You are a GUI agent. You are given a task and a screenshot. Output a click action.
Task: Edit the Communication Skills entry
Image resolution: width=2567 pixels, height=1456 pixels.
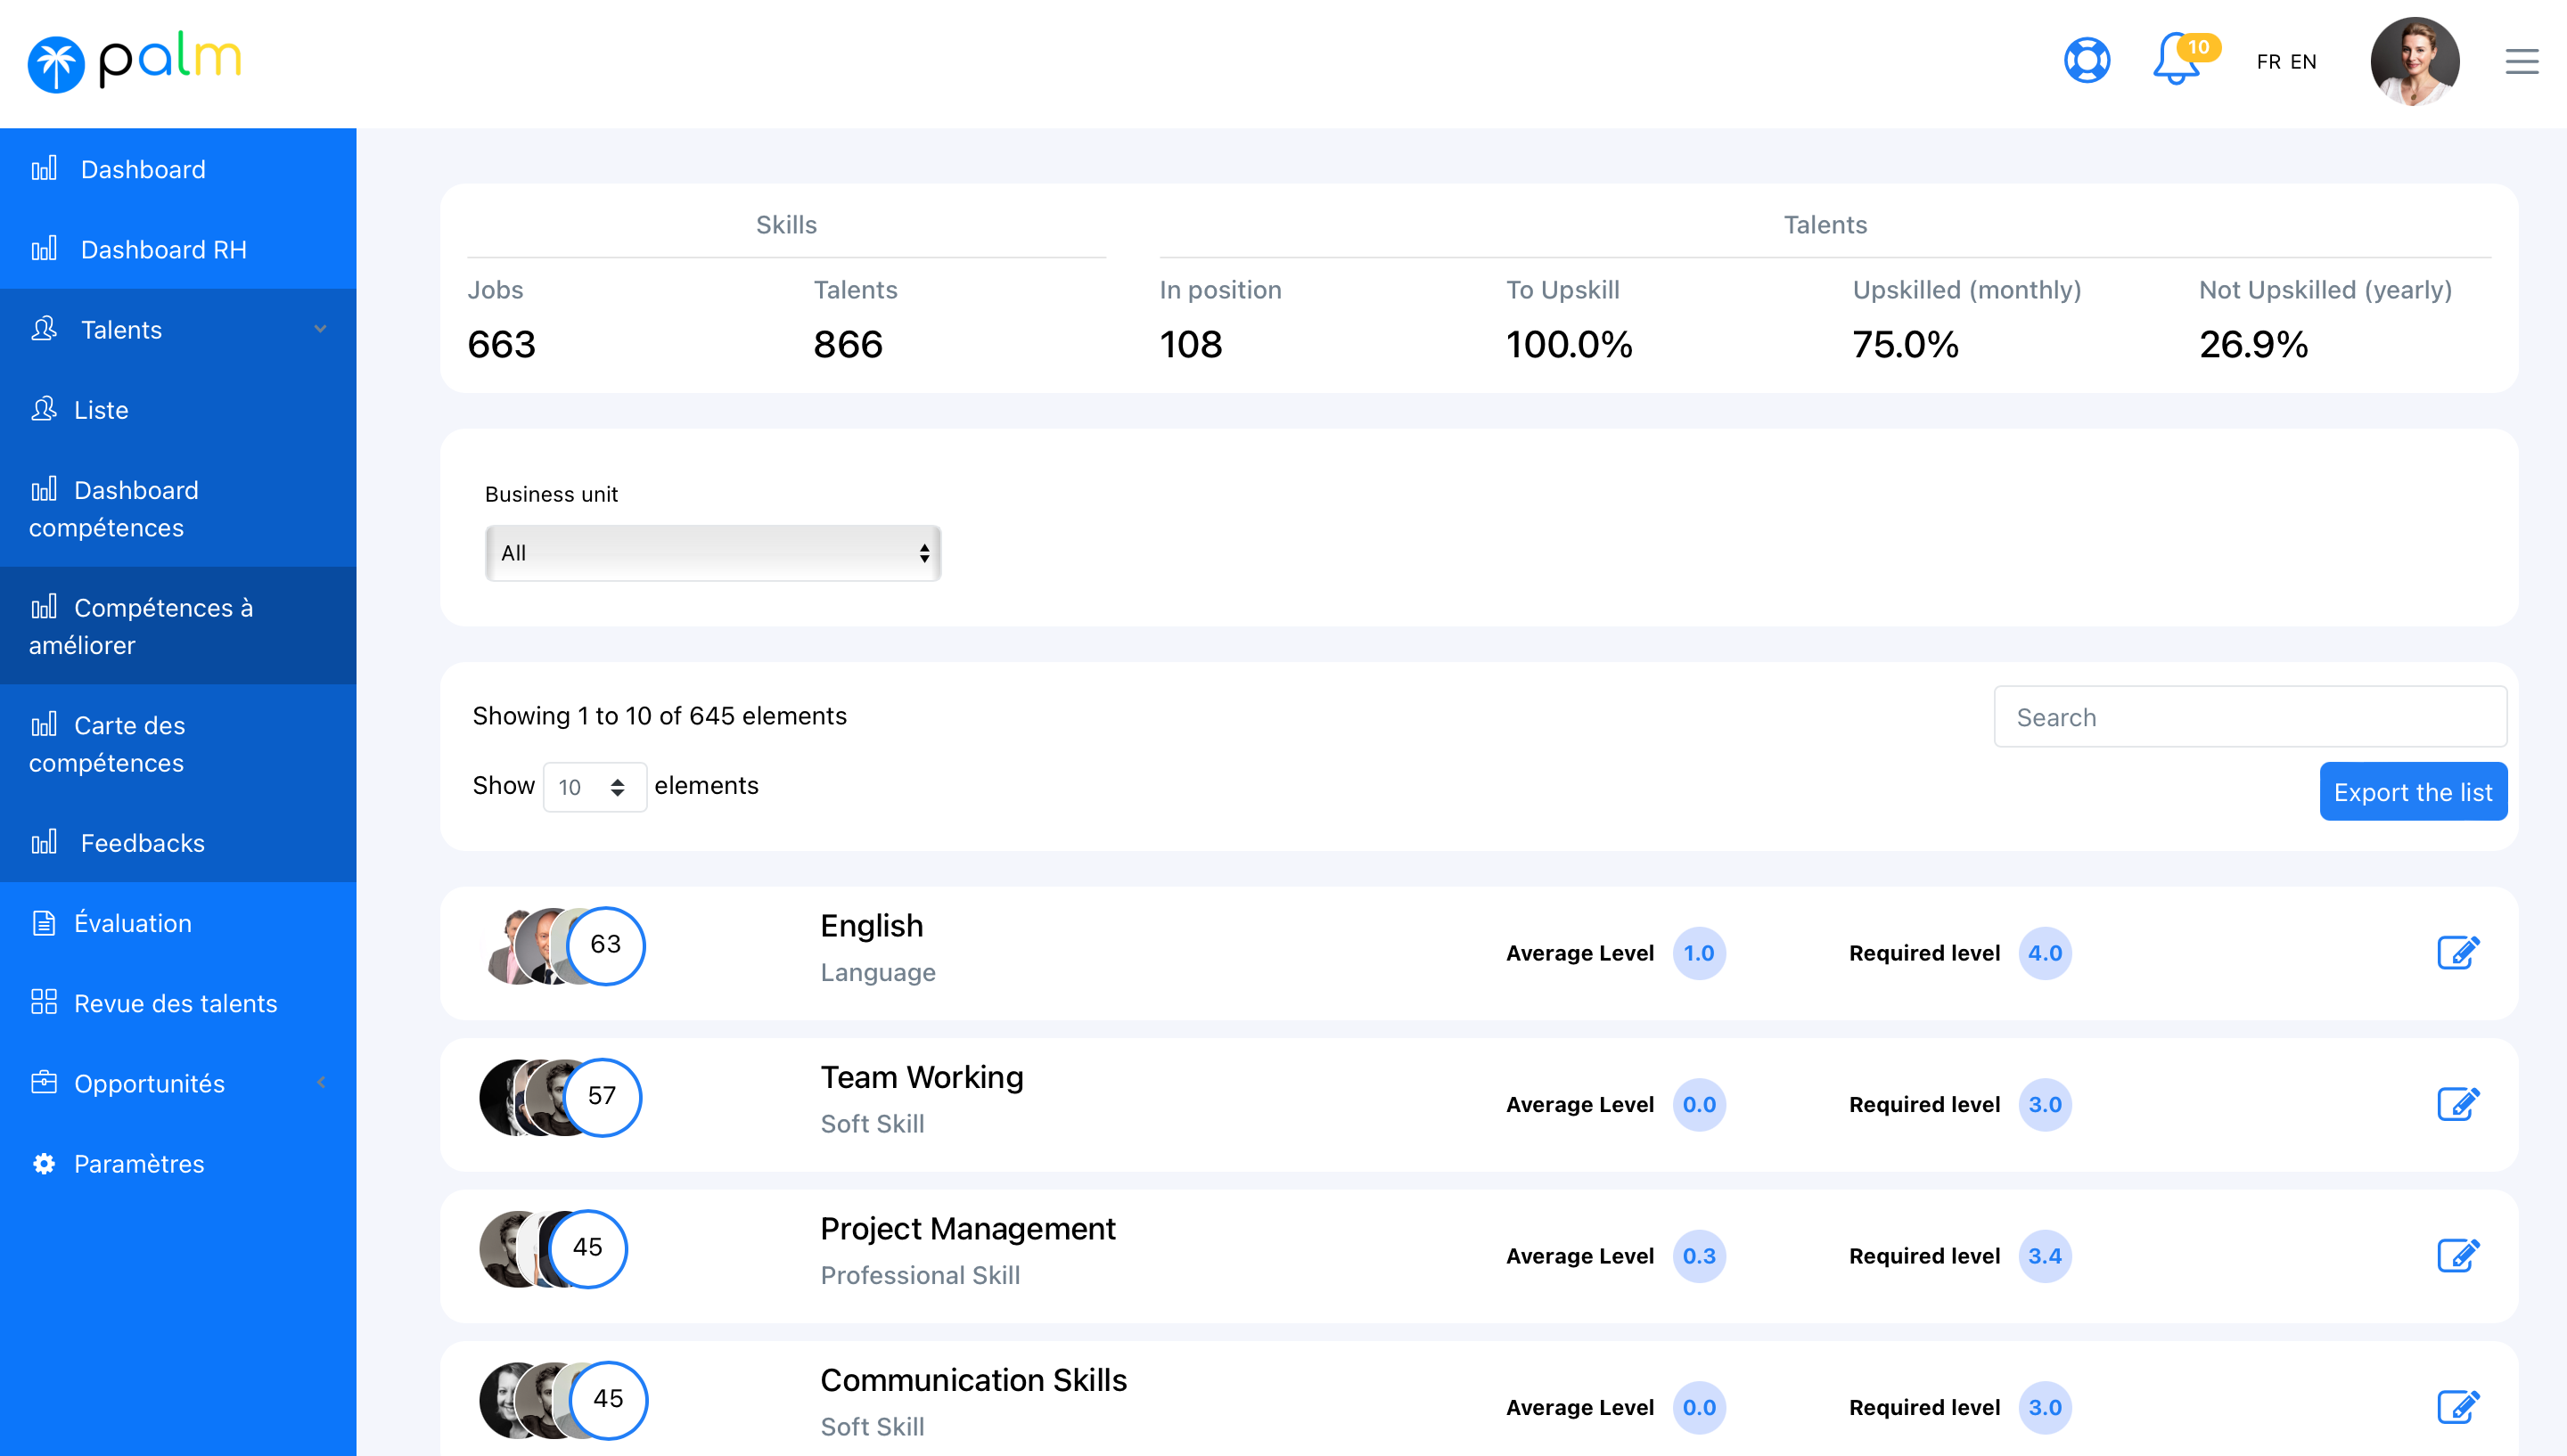[x=2457, y=1407]
